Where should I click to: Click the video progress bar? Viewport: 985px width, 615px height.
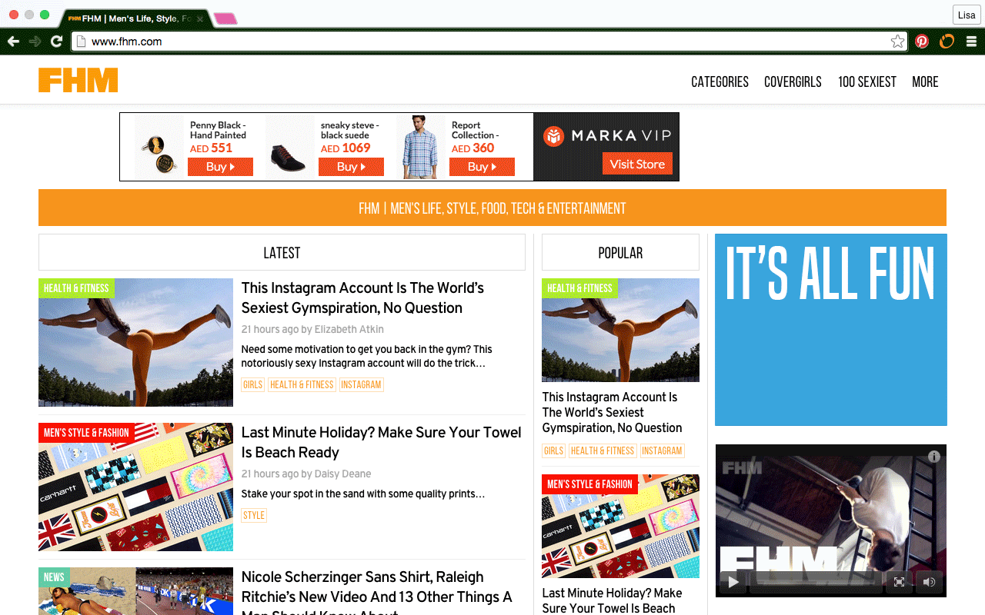[x=816, y=582]
